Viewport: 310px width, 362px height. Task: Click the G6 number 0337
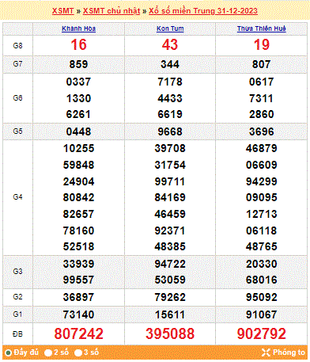78,82
